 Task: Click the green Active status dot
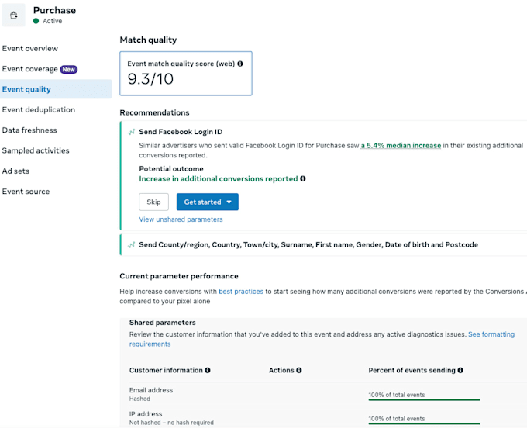36,21
